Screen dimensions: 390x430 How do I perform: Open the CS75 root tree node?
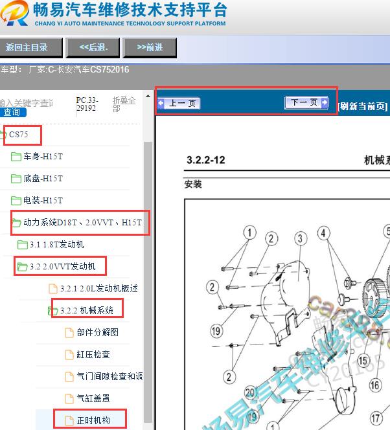18,134
